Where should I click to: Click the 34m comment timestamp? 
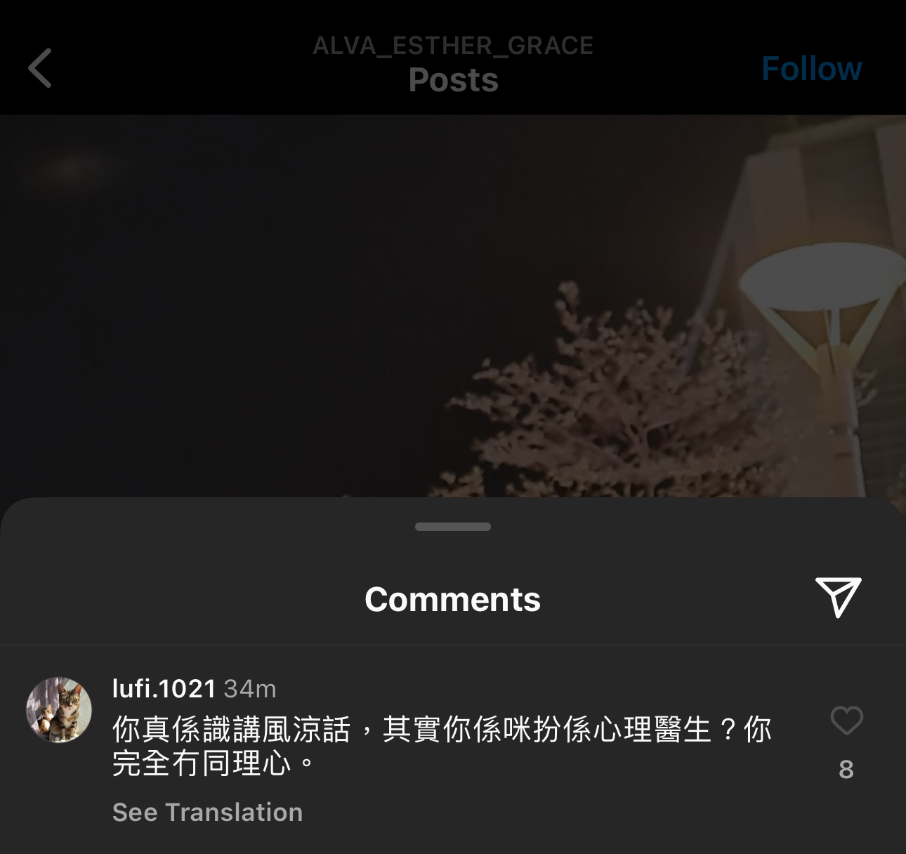click(250, 689)
